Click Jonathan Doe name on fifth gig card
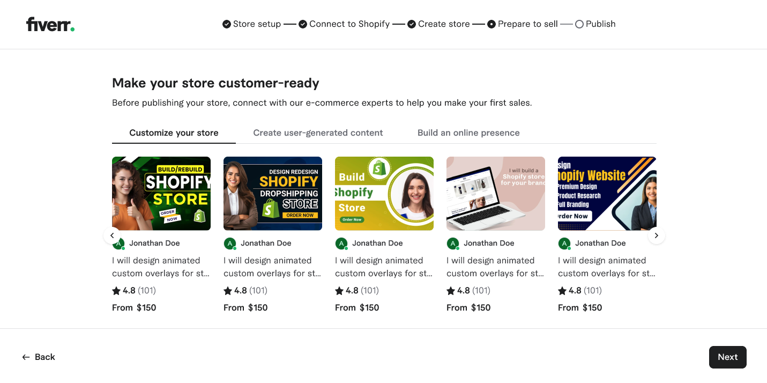This screenshot has width=767, height=383. 600,243
